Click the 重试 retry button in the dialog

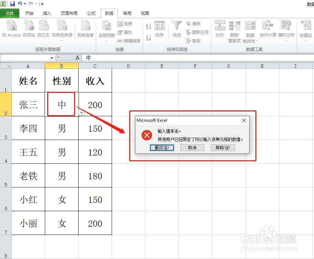click(162, 148)
